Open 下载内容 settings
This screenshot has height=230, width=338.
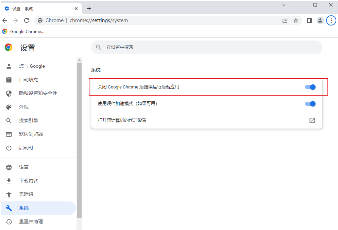tap(38, 181)
